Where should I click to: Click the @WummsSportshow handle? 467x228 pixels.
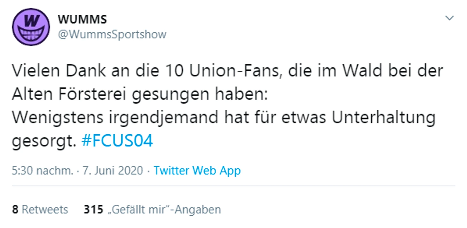point(112,34)
